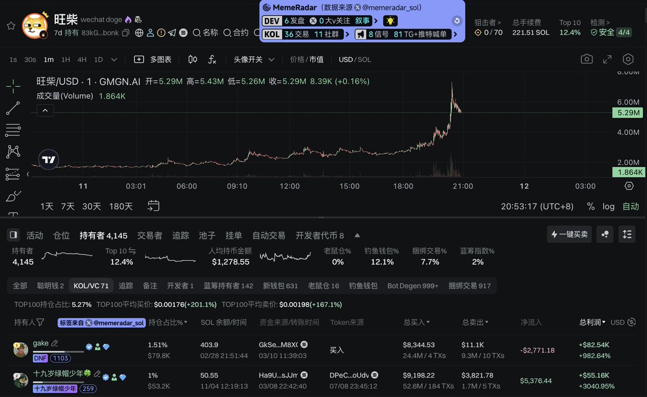This screenshot has width=647, height=397.
Task: Click the MemeRadar lightbulb icon
Action: (390, 21)
